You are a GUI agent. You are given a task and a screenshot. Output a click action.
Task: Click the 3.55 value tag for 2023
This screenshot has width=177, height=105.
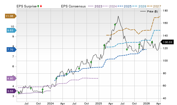point(12,91)
